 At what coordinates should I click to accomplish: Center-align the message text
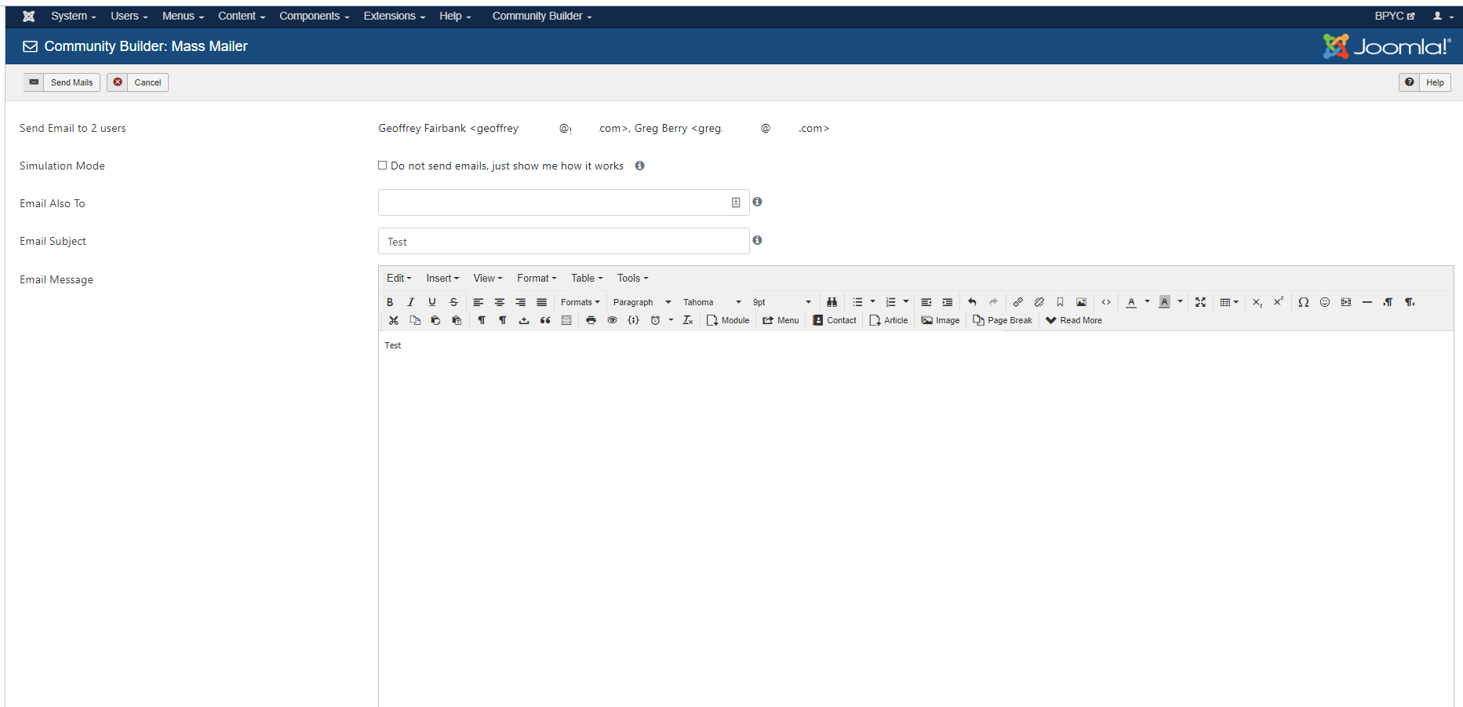(x=499, y=302)
